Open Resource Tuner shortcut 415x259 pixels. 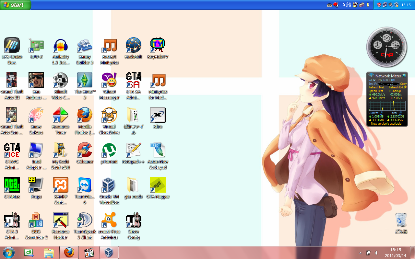pos(61,121)
